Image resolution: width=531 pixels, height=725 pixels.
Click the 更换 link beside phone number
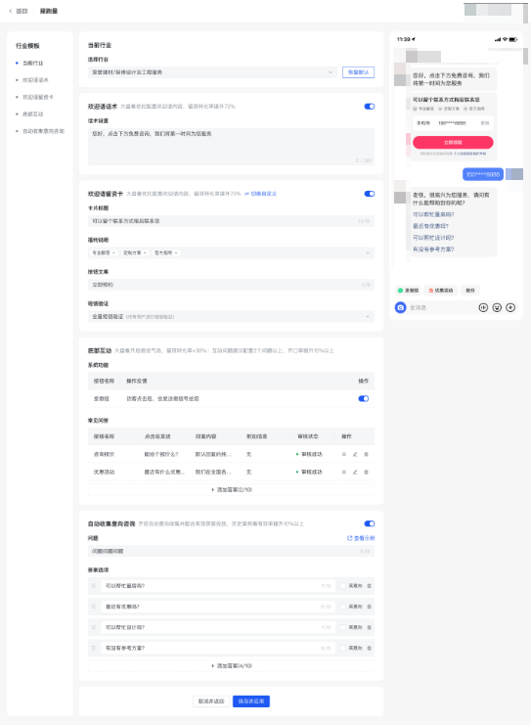click(485, 123)
